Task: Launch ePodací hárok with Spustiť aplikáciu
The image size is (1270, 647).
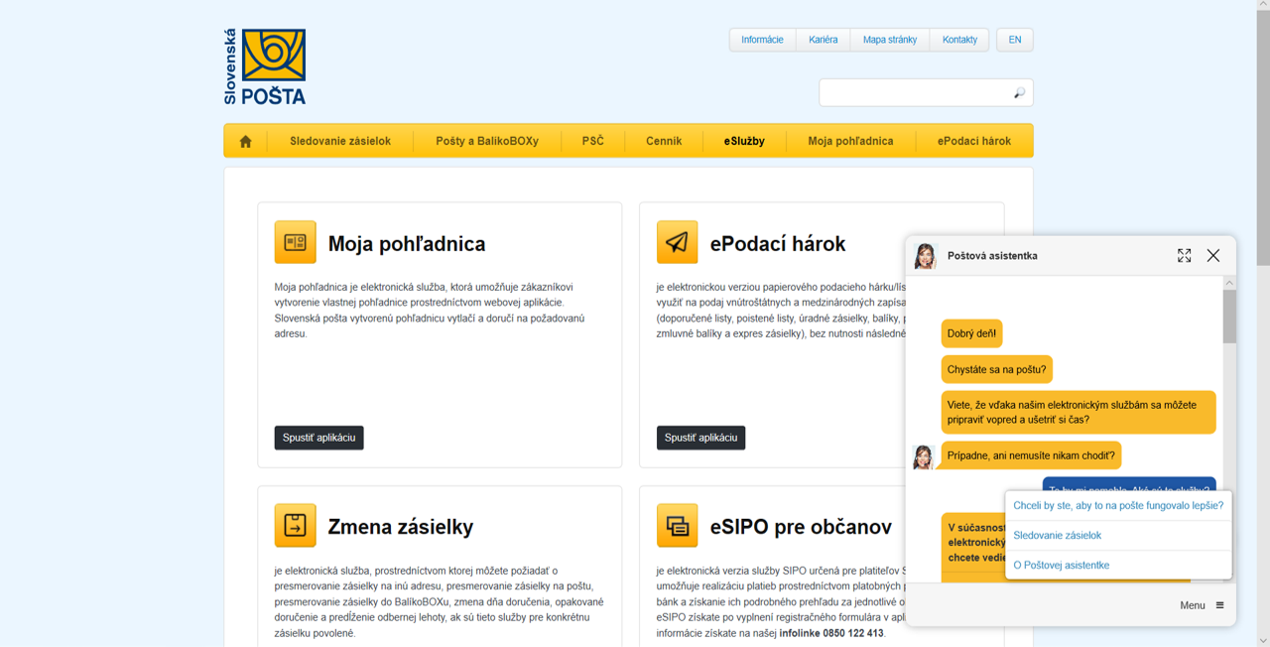Action: (700, 438)
